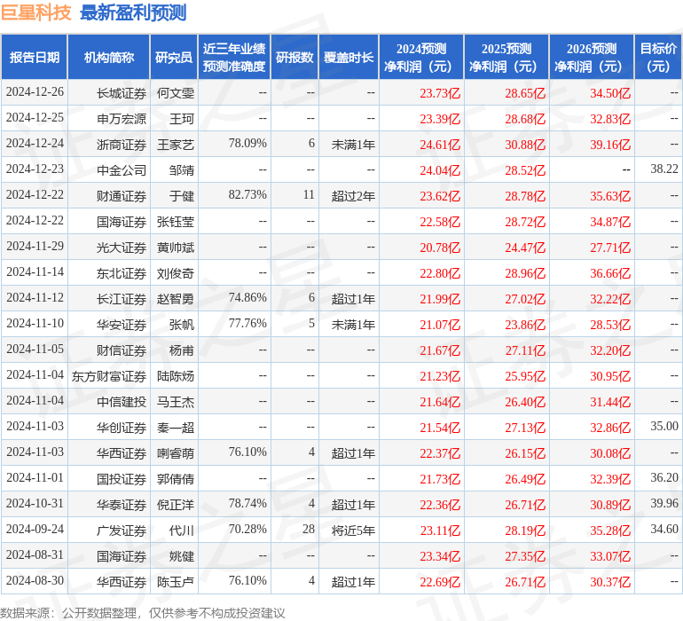Click the 22.58亿 forecast value
683x621 pixels.
[x=440, y=222]
